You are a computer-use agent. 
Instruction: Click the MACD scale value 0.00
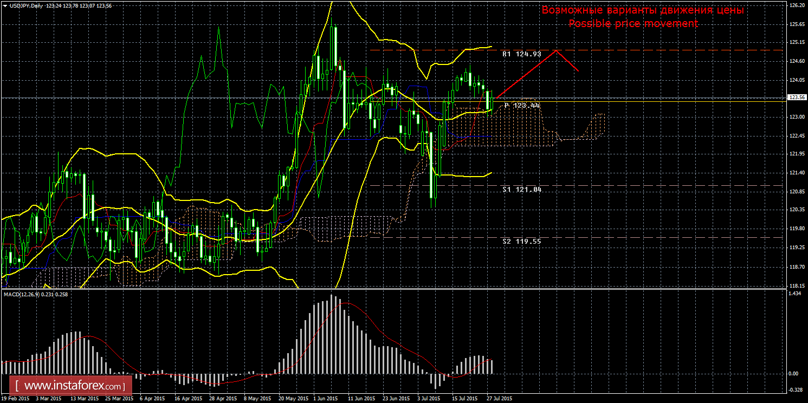793,373
